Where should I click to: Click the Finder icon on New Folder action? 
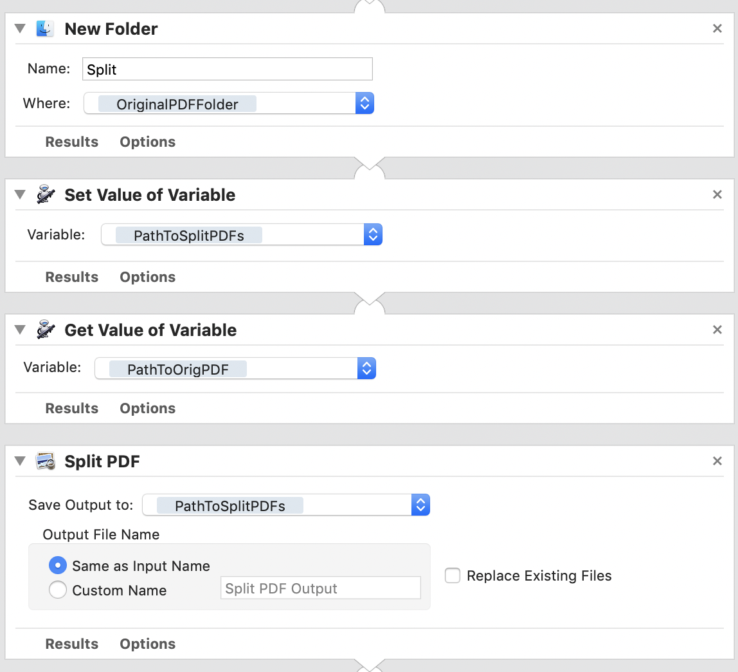[x=45, y=29]
